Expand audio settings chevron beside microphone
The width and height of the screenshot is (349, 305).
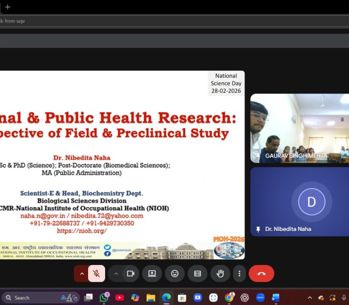click(81, 274)
